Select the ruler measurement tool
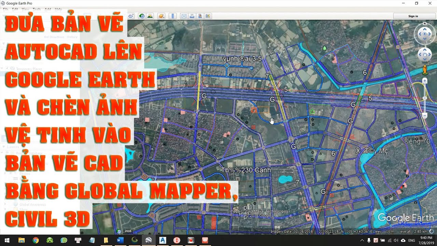The height and width of the screenshot is (246, 437). [173, 16]
